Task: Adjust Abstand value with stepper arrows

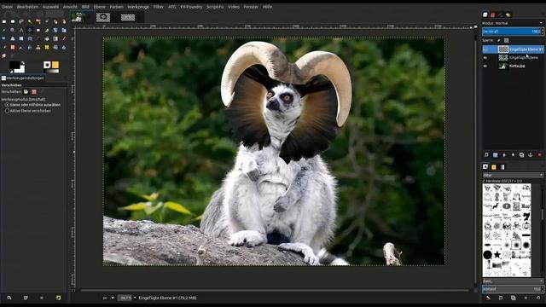Action: click(x=543, y=288)
